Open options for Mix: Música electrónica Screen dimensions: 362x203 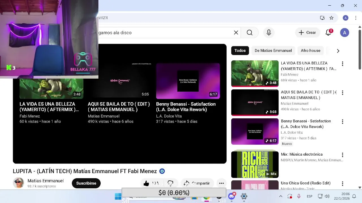click(x=342, y=155)
